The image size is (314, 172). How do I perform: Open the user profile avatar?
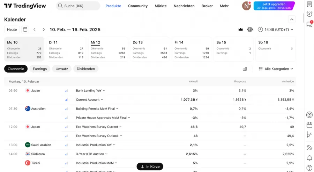point(246,6)
